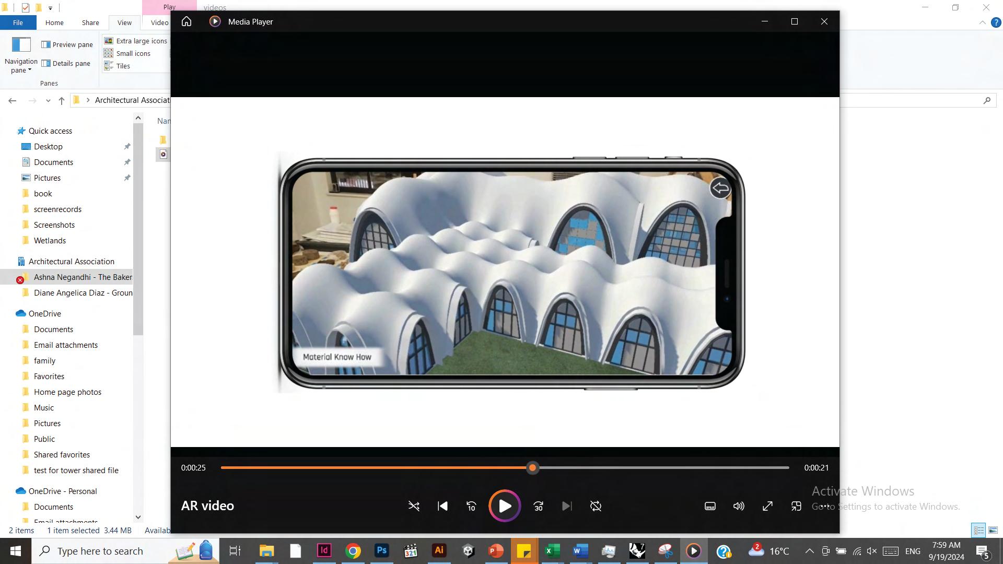Open subtitles and captions menu

point(710,506)
